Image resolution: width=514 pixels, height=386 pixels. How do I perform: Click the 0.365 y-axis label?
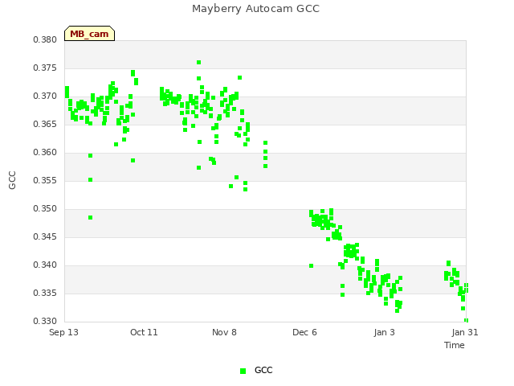tap(45, 124)
